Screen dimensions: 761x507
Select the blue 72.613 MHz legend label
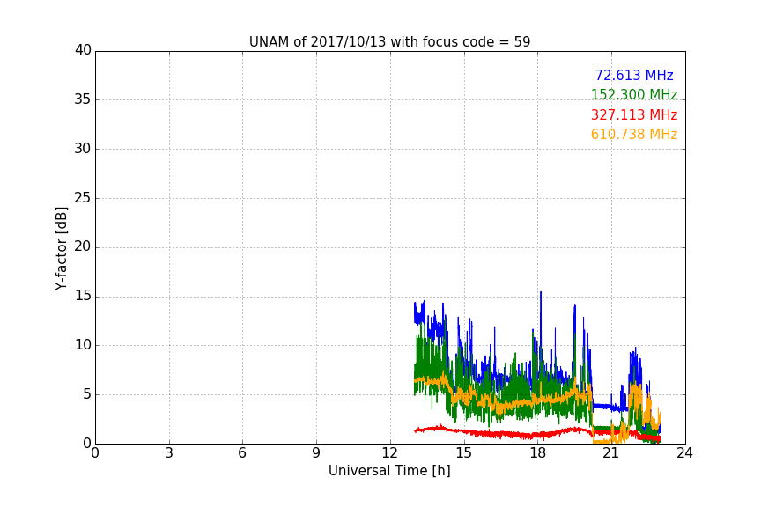coord(634,75)
